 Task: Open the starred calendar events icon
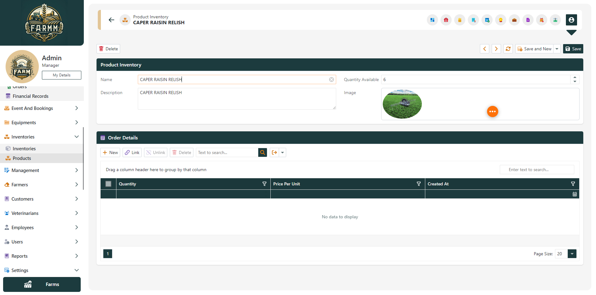487,20
